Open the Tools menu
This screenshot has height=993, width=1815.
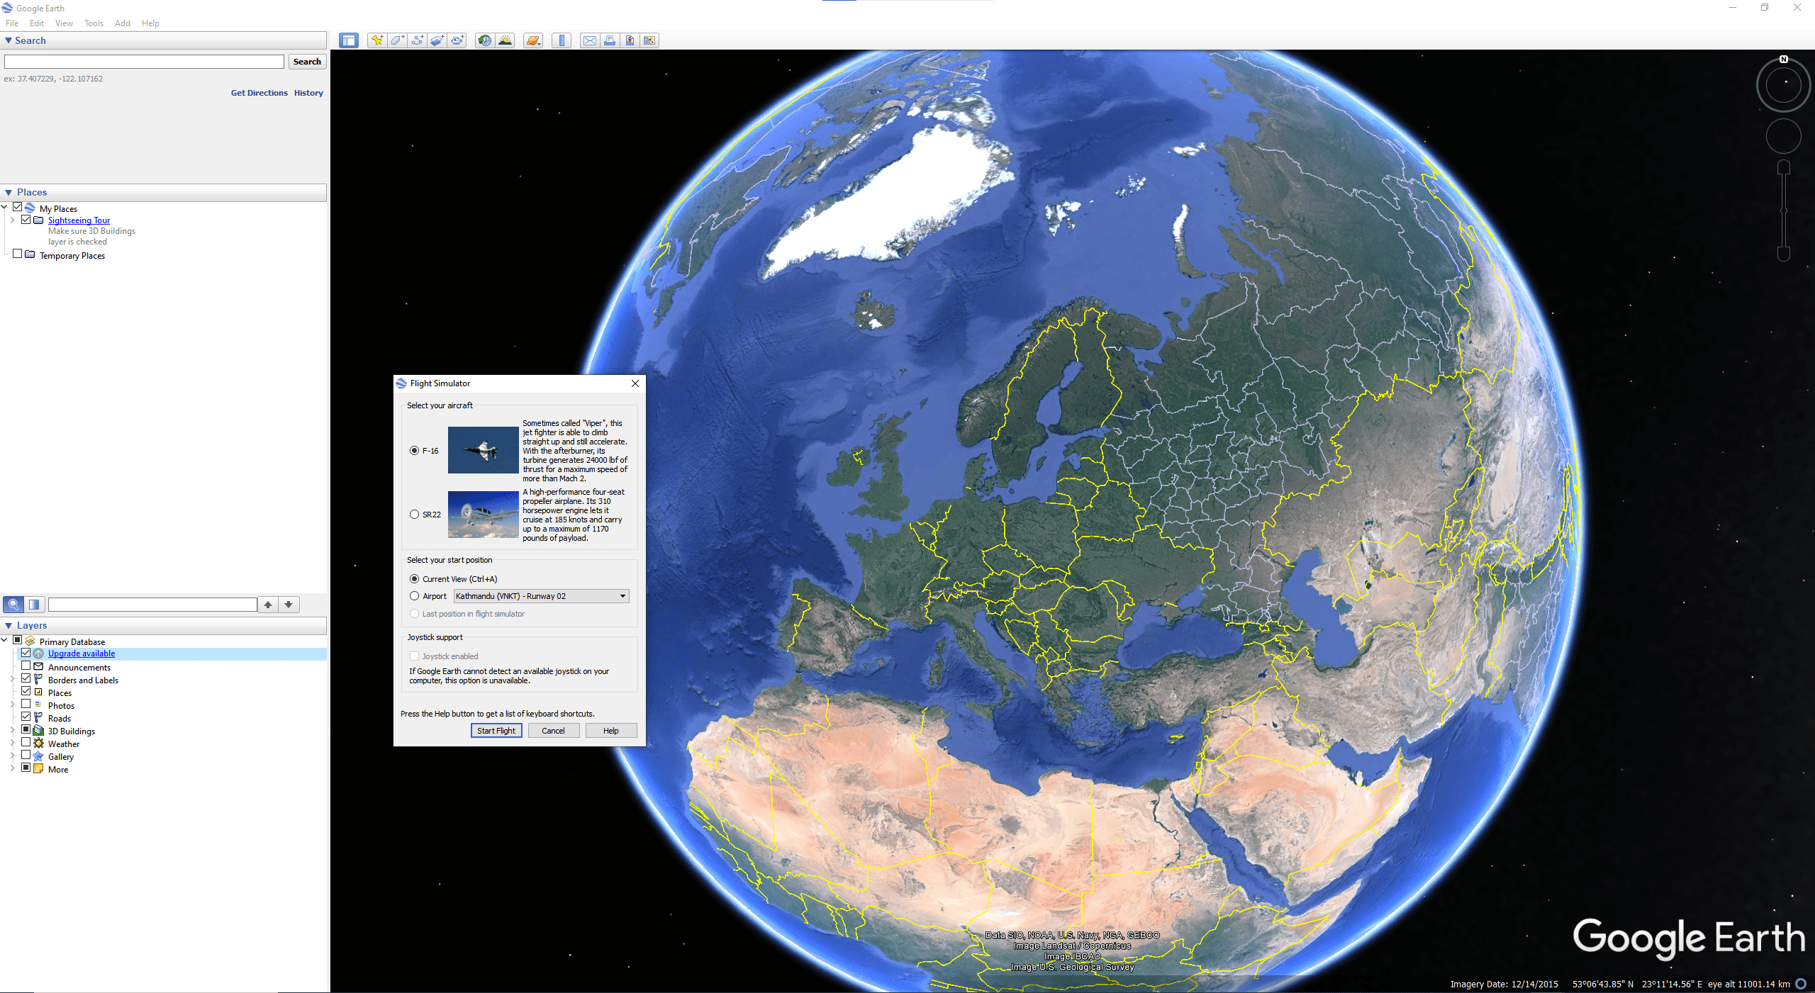94,23
